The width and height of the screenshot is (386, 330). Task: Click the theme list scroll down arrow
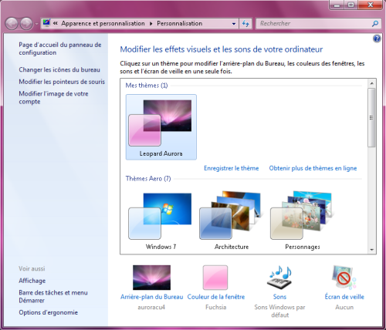click(371, 250)
